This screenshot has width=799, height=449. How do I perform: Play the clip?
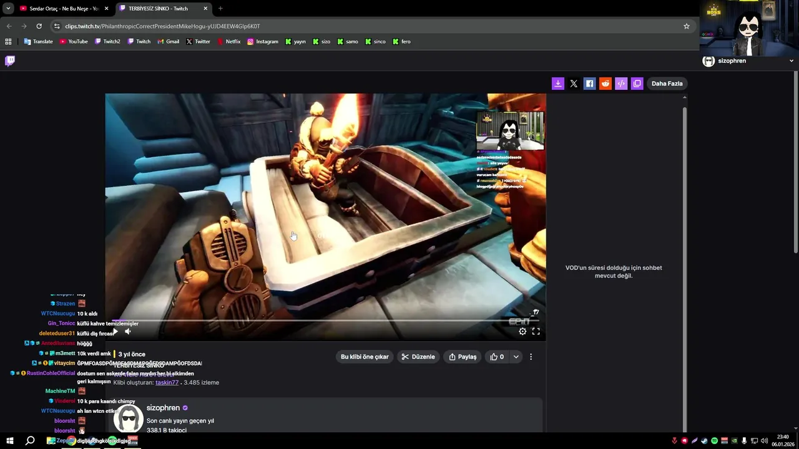(x=115, y=332)
